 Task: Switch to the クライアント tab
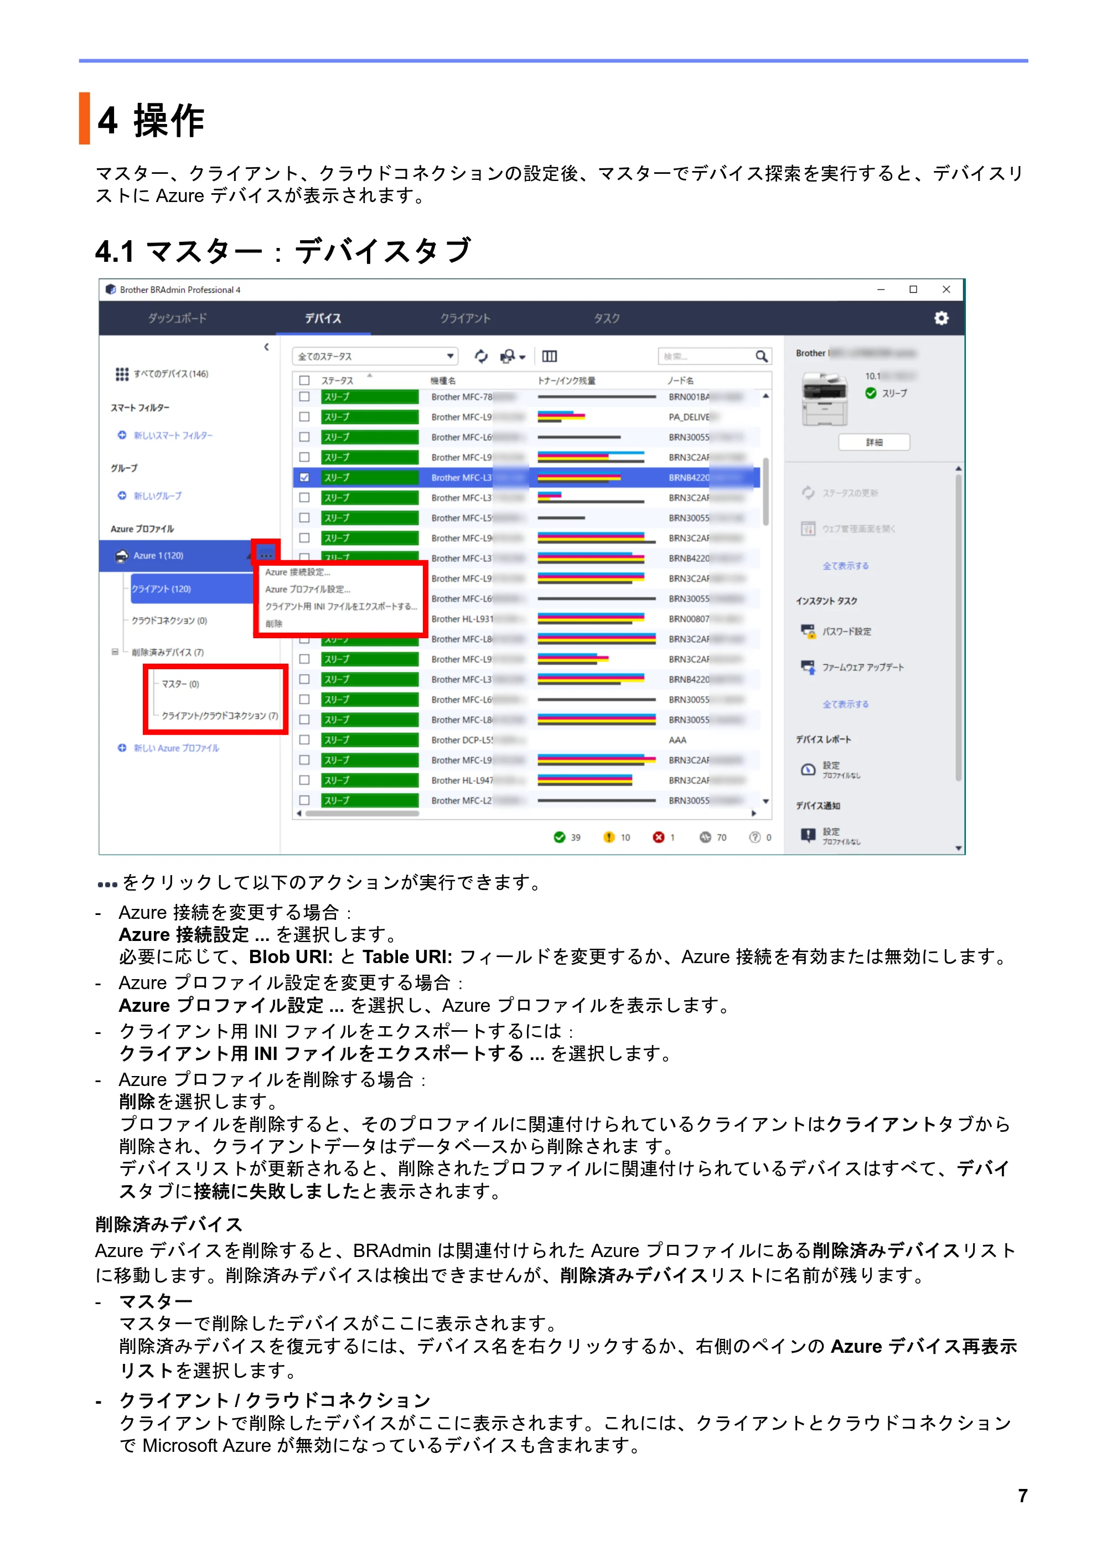[x=465, y=318]
